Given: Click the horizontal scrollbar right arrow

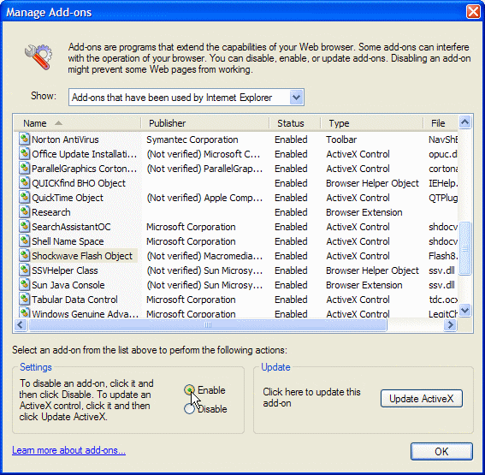Looking at the screenshot, I should (x=450, y=325).
